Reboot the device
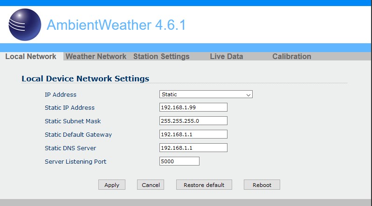Viewport: 372px width, 206px height. 262,185
